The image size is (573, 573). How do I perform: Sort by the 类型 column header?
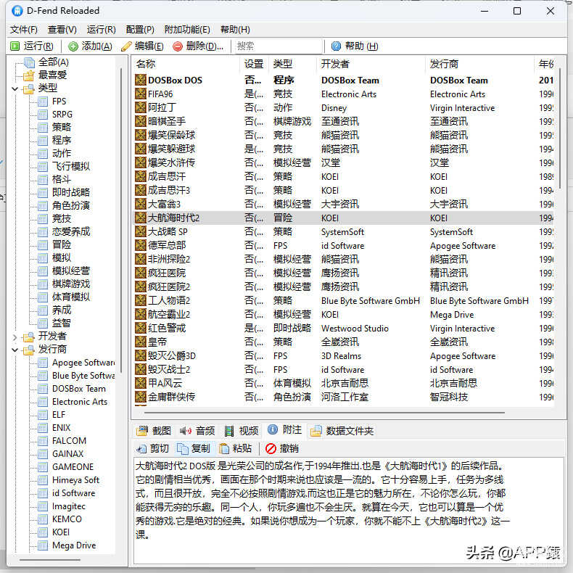tap(293, 64)
